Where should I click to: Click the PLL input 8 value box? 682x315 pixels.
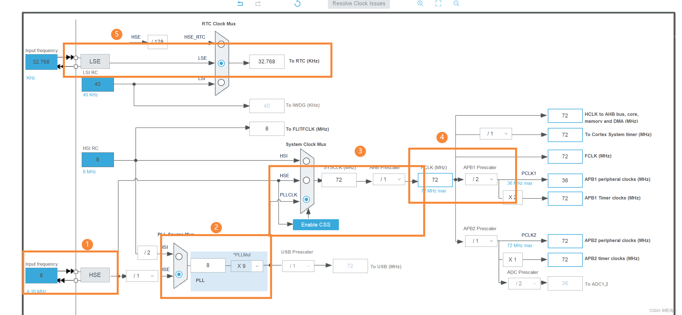click(x=208, y=265)
